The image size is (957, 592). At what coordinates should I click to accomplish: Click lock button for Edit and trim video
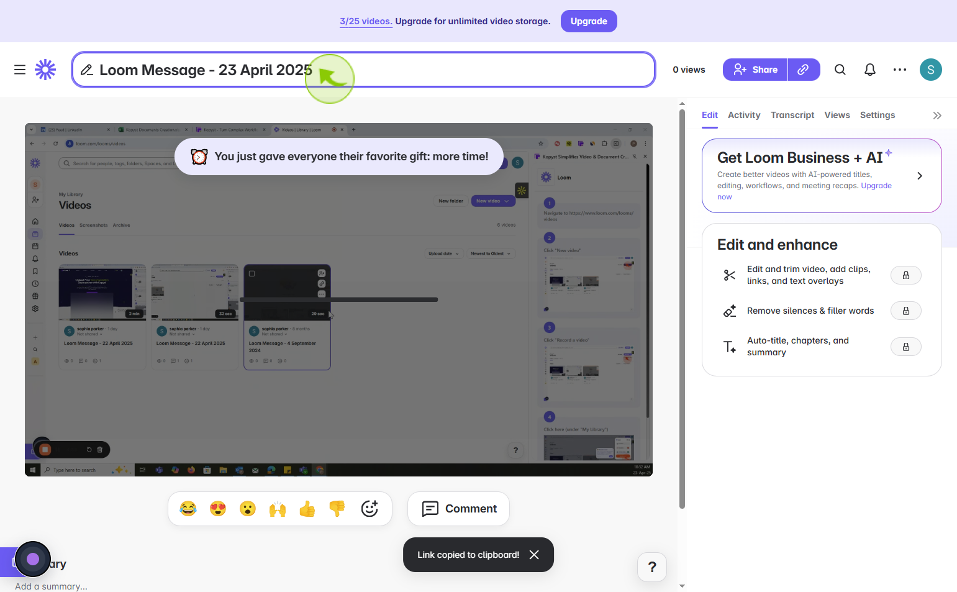[x=906, y=275]
